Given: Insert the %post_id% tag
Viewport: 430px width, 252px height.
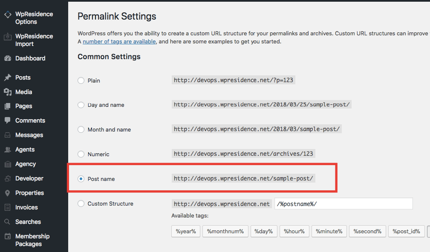Looking at the screenshot, I should (x=406, y=231).
